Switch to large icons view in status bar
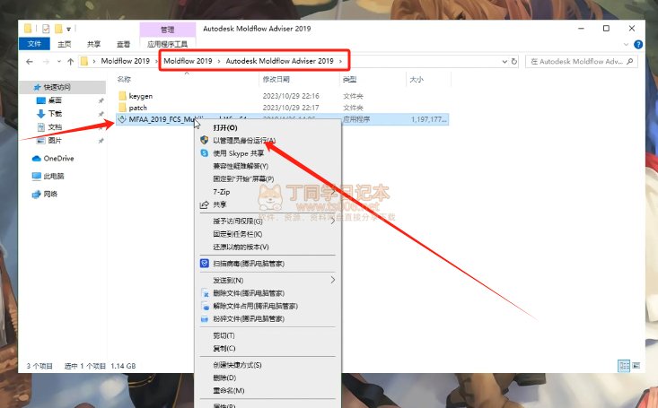This screenshot has width=658, height=408. [636, 366]
